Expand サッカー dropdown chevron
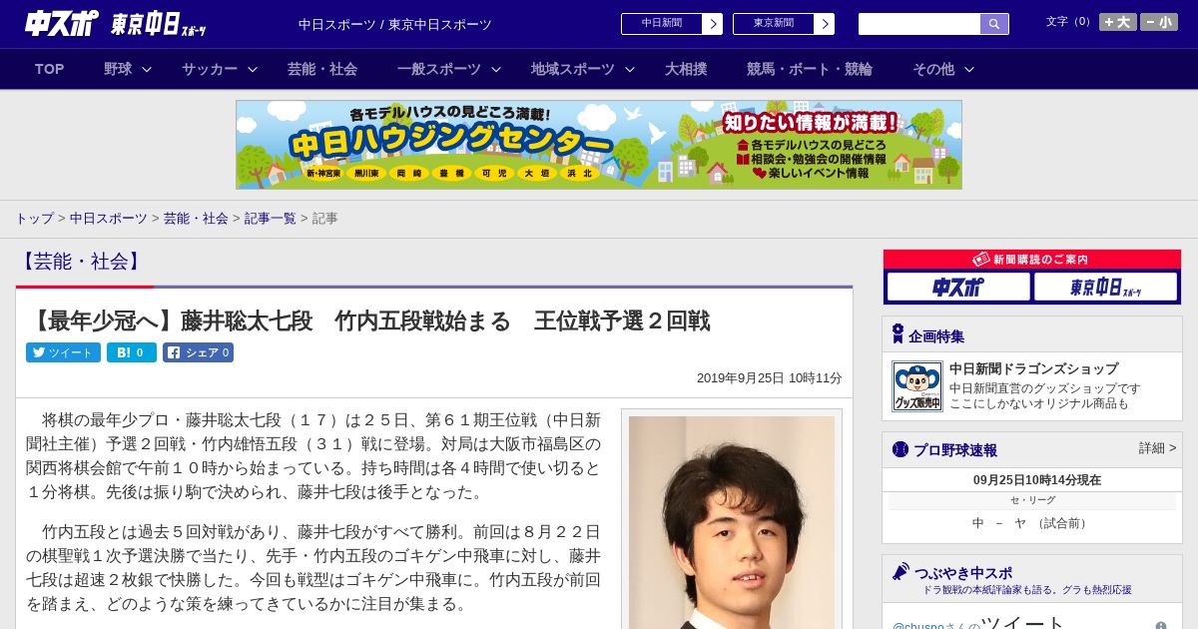1198x629 pixels. [253, 69]
